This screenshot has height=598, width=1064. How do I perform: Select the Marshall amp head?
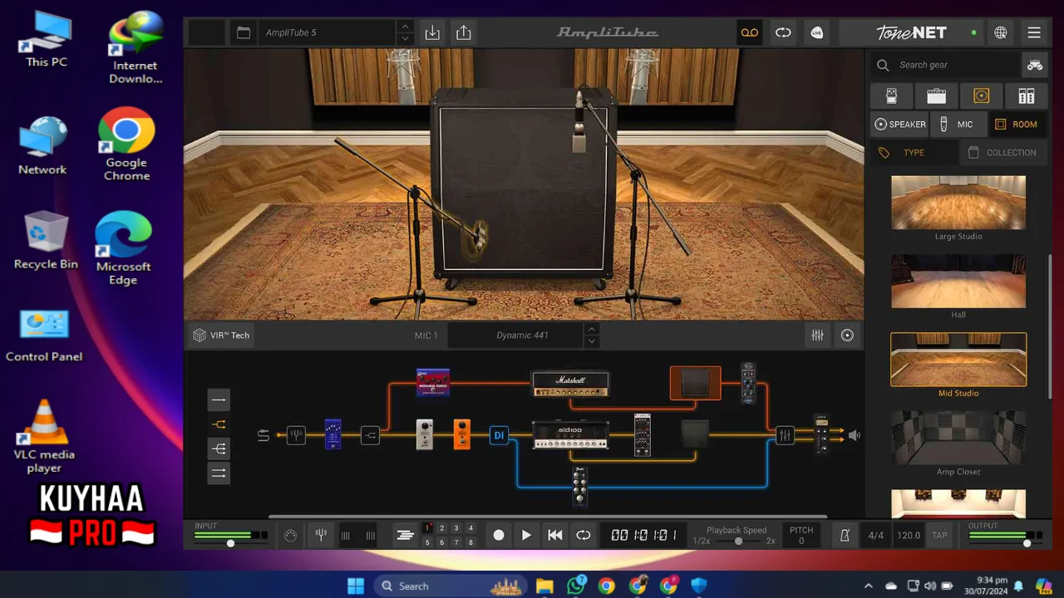pyautogui.click(x=570, y=384)
